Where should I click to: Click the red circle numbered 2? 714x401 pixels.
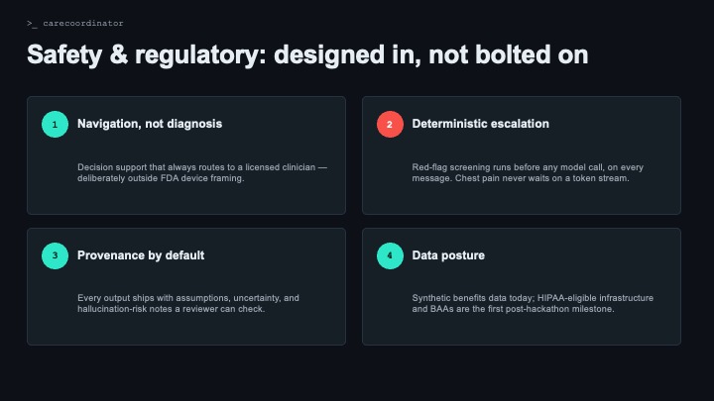pos(390,124)
